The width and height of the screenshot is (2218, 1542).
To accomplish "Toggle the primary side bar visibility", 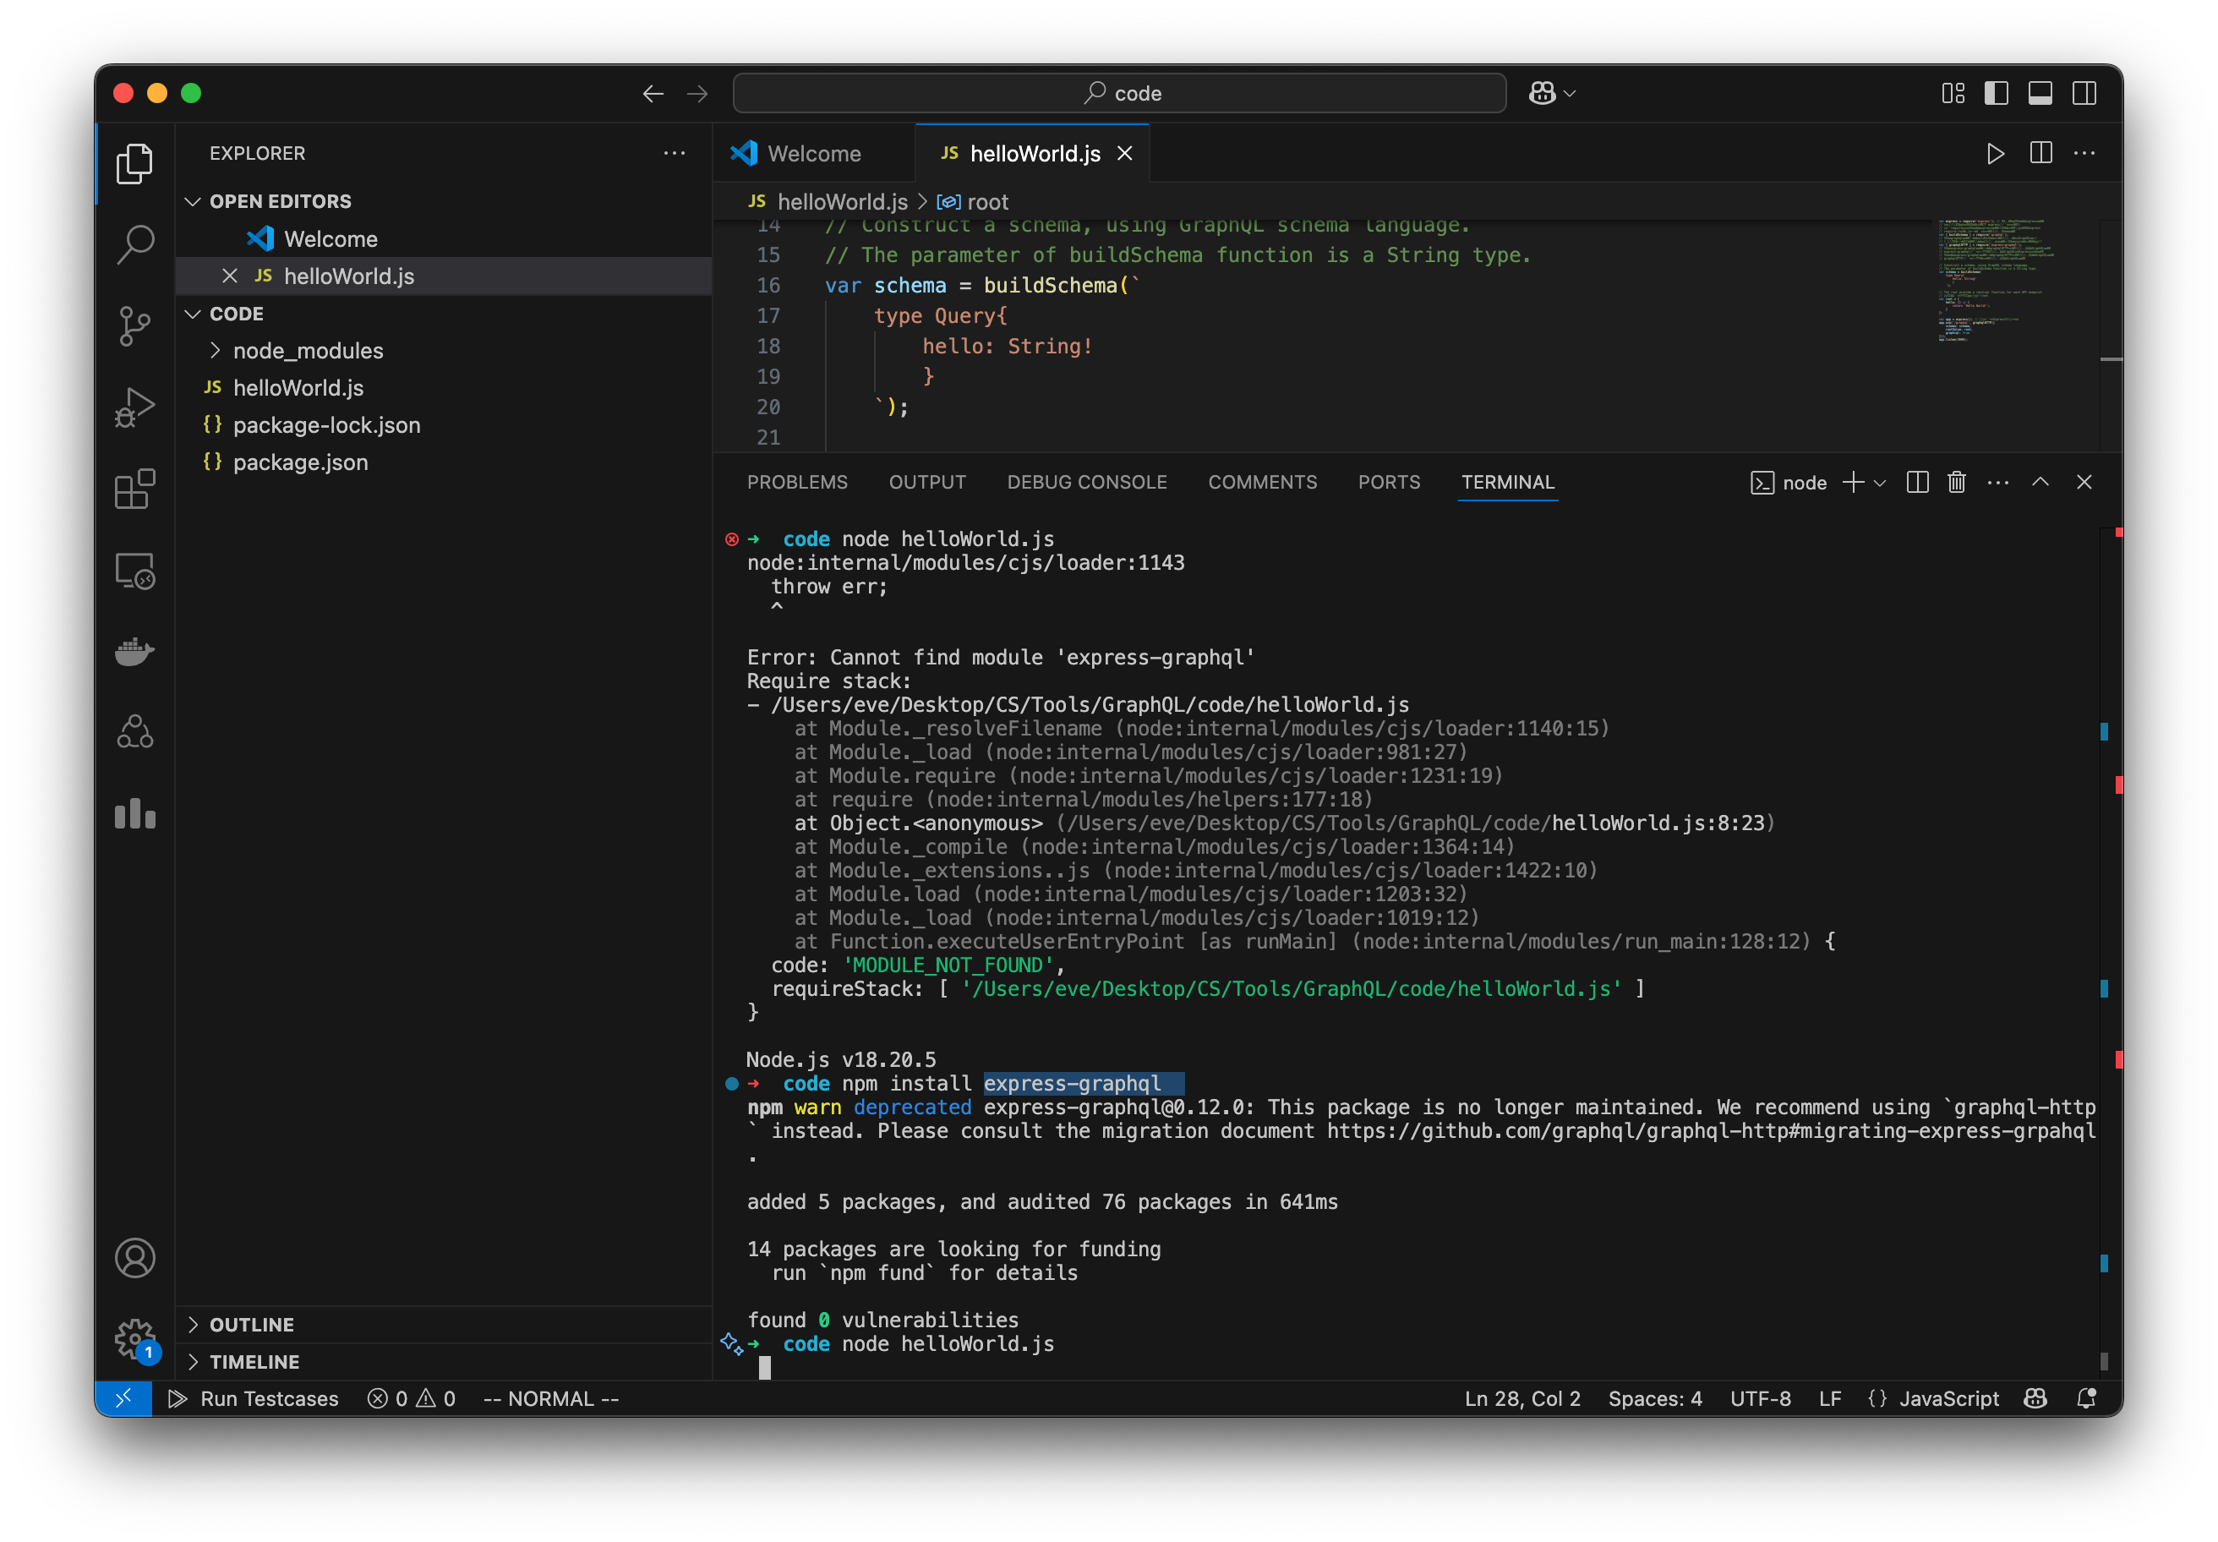I will (1995, 93).
